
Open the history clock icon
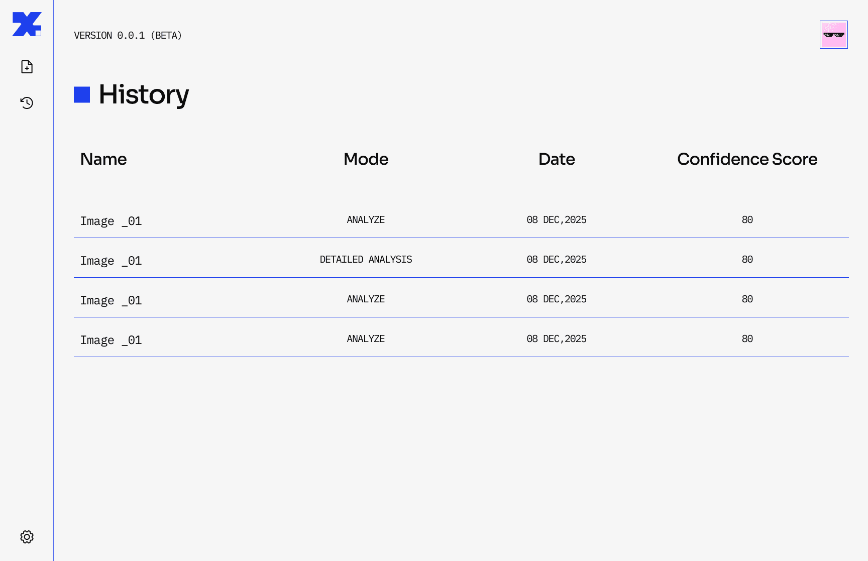[x=26, y=102]
